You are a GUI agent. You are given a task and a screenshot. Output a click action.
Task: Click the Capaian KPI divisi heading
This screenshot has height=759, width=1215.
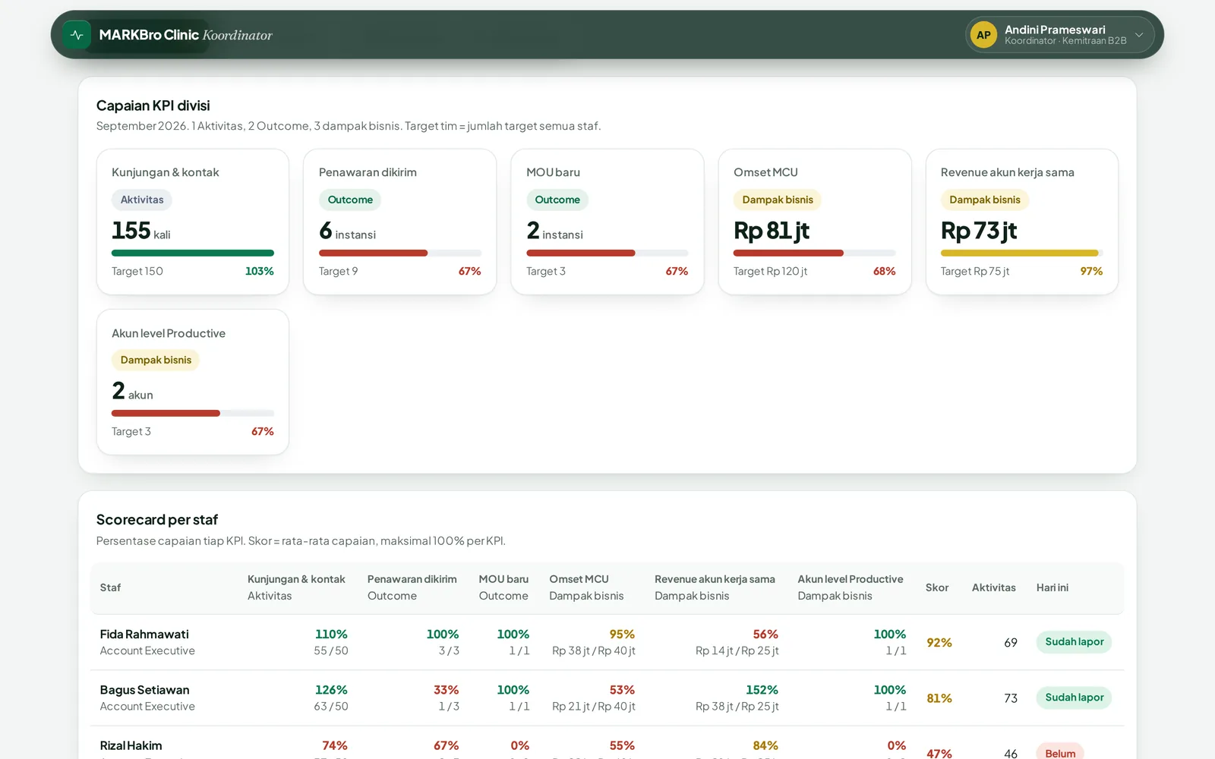pos(153,106)
